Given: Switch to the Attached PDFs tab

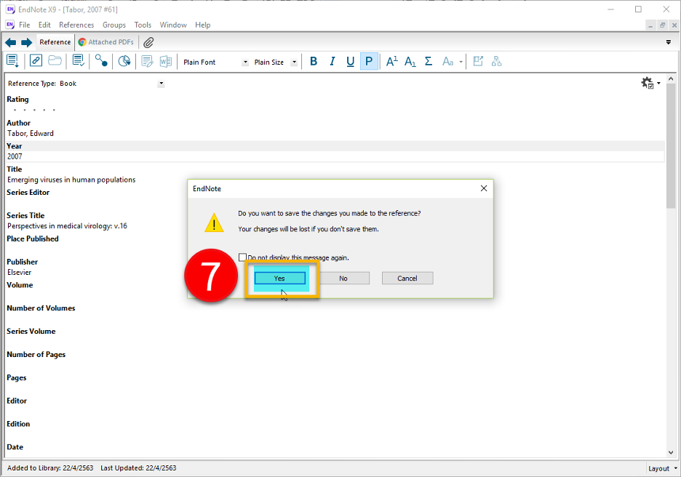Looking at the screenshot, I should point(106,42).
